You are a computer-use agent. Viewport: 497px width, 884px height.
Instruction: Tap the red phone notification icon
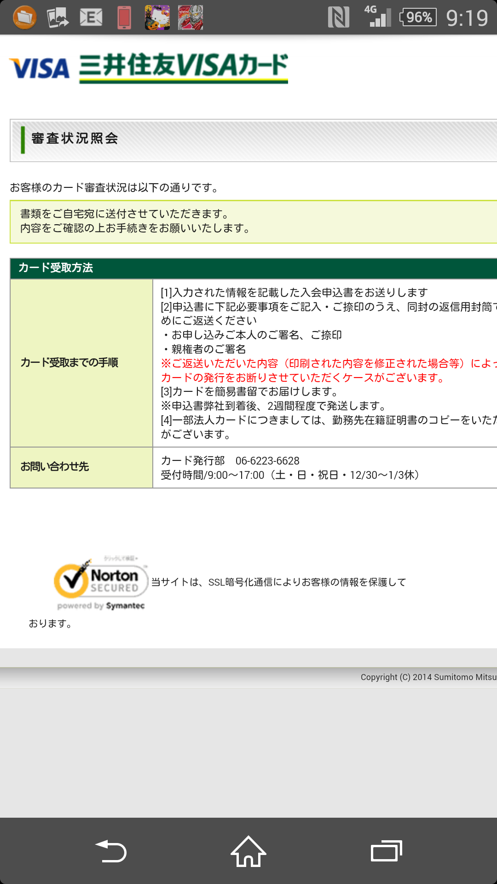point(124,17)
